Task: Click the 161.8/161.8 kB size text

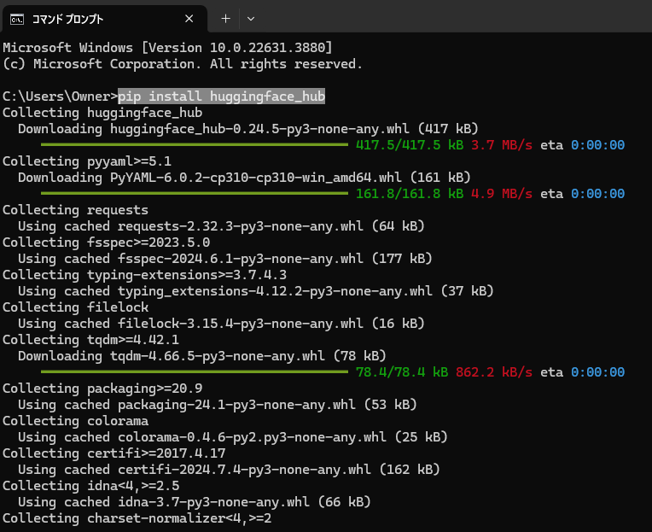Action: coord(410,194)
